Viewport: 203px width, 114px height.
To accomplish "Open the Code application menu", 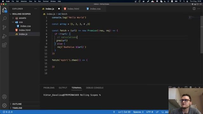I will (8, 1).
